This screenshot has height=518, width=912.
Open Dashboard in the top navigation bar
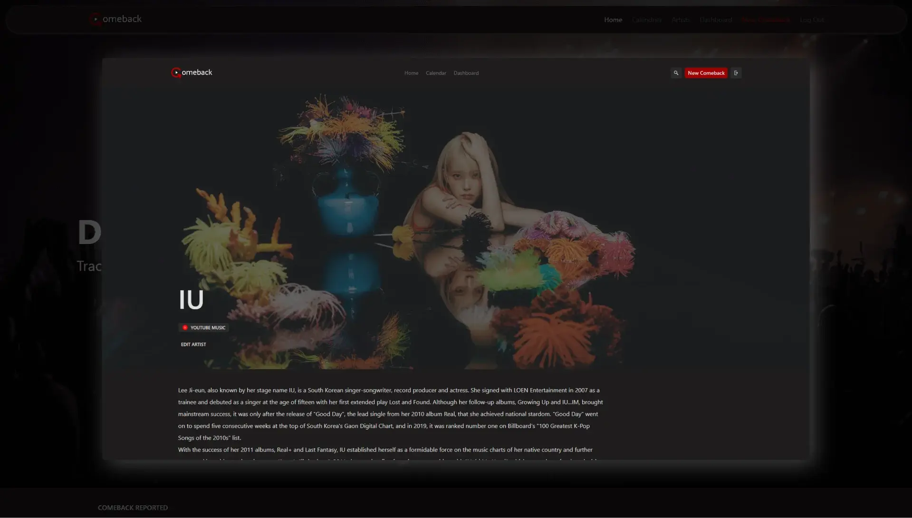point(715,20)
